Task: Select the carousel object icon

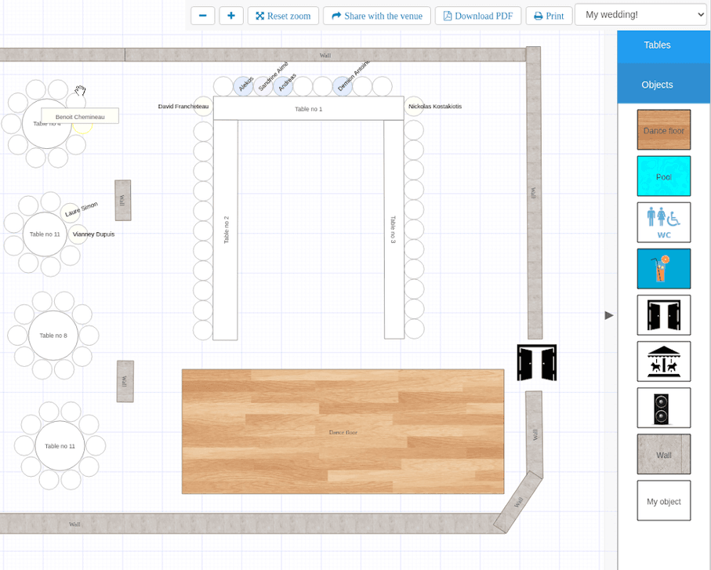Action: click(663, 361)
